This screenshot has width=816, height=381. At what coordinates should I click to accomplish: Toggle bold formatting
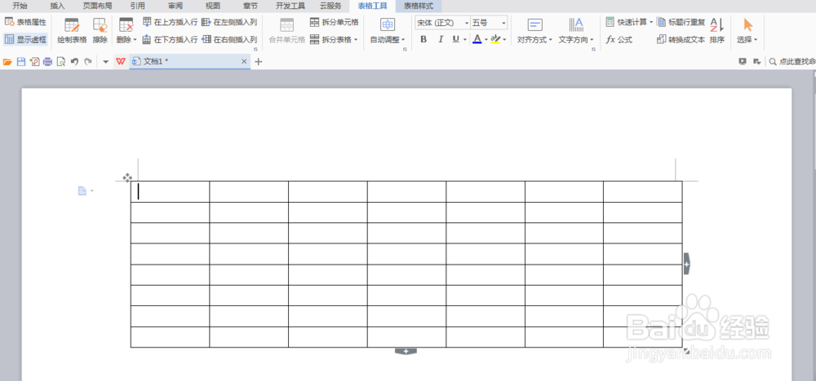(x=424, y=39)
